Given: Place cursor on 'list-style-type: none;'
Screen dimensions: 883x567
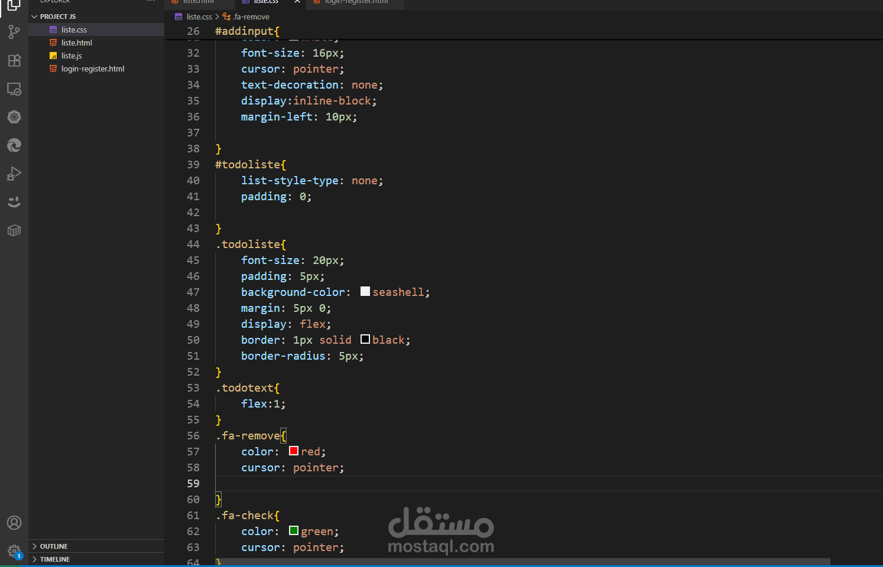Looking at the screenshot, I should (312, 181).
